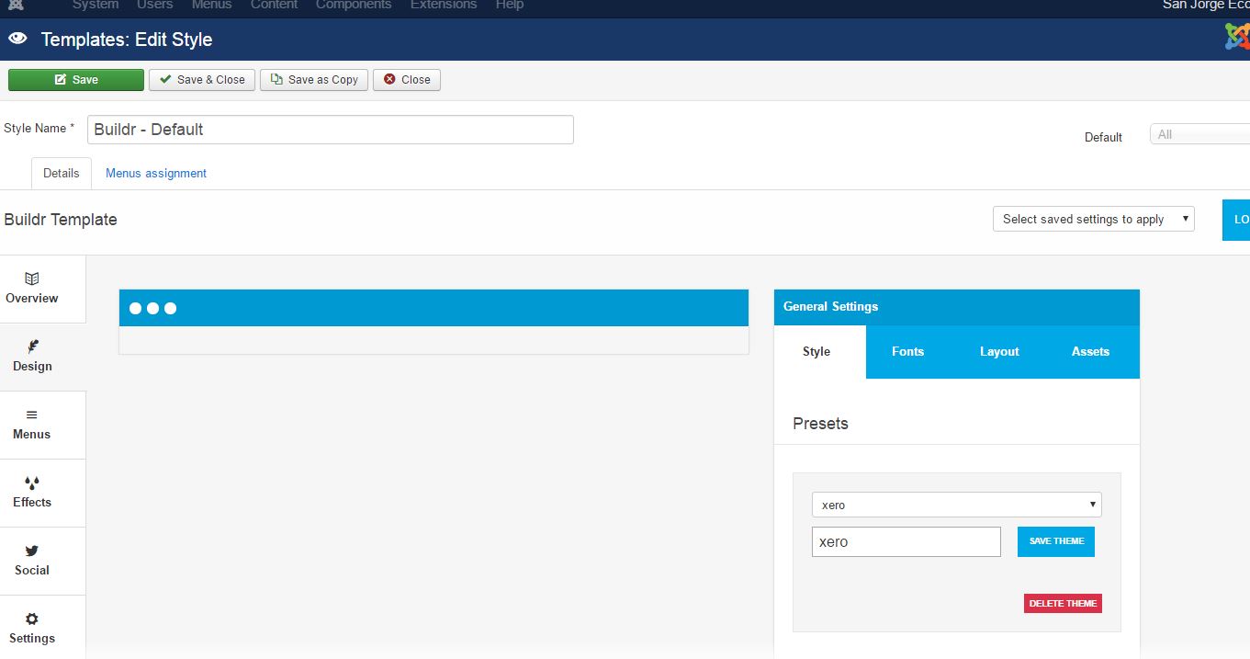Click the SAVE THEME button
This screenshot has width=1250, height=659.
click(1056, 541)
